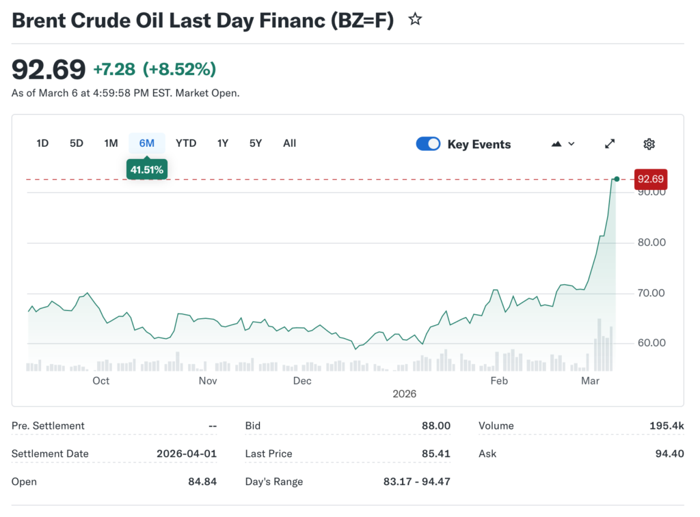The image size is (700, 517).
Task: Click the Mar label on the time axis
Action: click(x=590, y=380)
